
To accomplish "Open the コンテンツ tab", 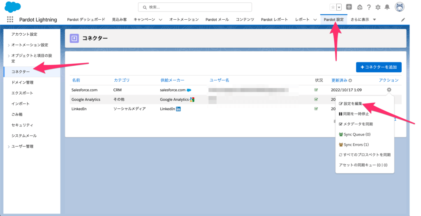I will tap(245, 20).
